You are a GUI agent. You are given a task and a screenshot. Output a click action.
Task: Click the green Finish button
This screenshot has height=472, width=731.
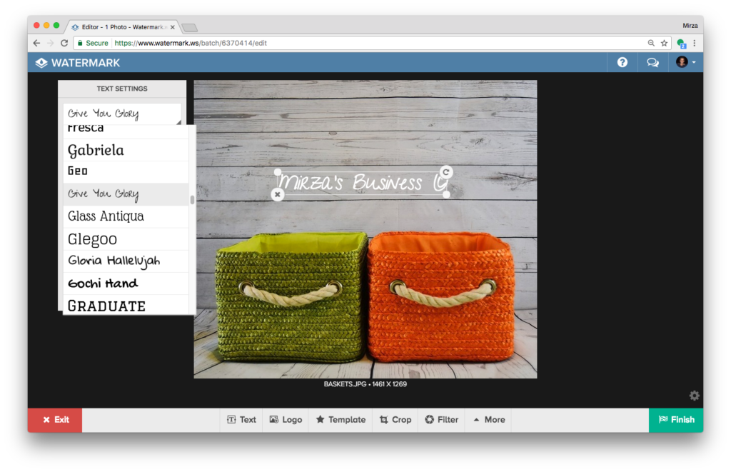coord(676,420)
